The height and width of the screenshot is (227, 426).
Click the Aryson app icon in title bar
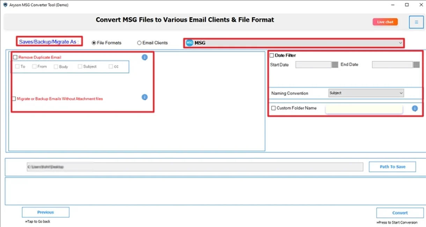coord(5,5)
